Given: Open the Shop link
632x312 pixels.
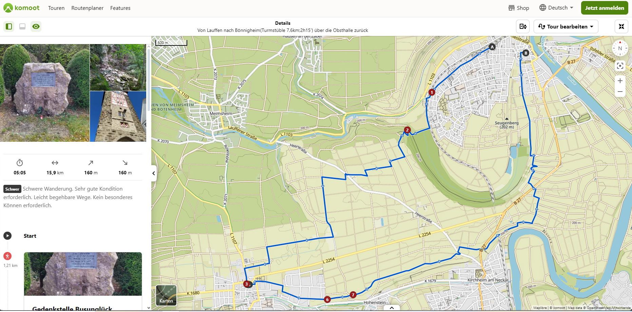Looking at the screenshot, I should (519, 8).
